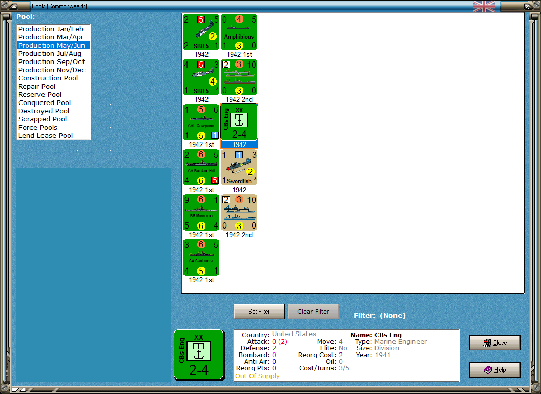
Task: Click the Help button
Action: pyautogui.click(x=495, y=370)
